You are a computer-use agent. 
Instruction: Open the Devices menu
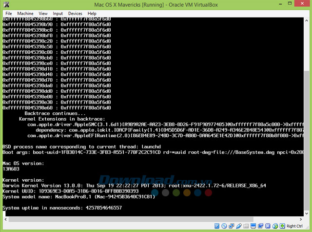click(x=75, y=14)
